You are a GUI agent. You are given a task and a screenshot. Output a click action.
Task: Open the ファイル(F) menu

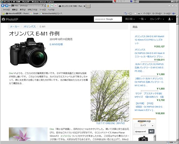pyautogui.click(x=6, y=10)
